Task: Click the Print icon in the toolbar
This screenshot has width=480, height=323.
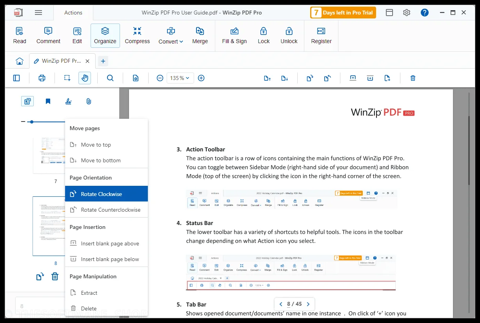Action: pos(42,78)
